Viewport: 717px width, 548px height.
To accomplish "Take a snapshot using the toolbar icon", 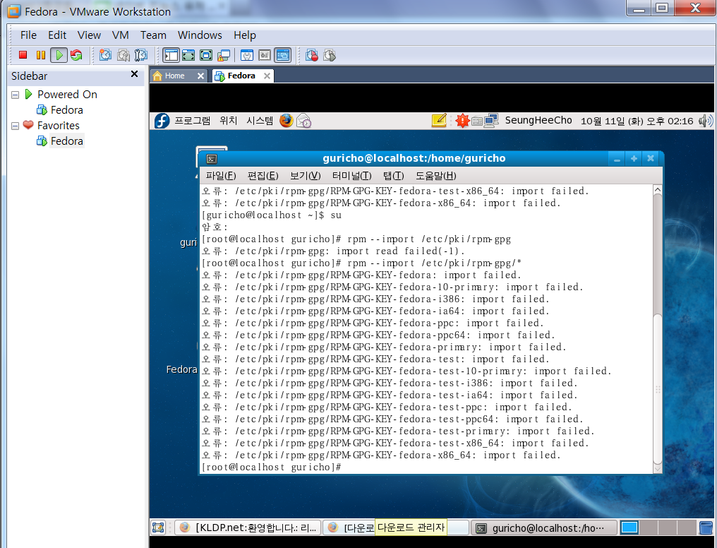I will (x=105, y=55).
